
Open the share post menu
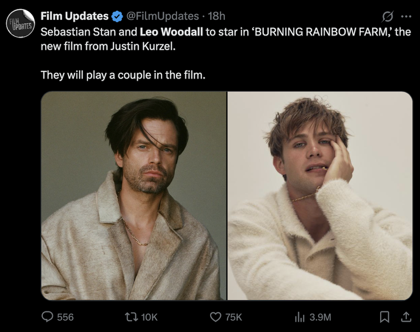tap(406, 317)
